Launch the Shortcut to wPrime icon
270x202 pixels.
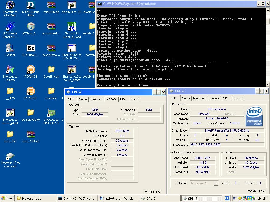coord(10,70)
